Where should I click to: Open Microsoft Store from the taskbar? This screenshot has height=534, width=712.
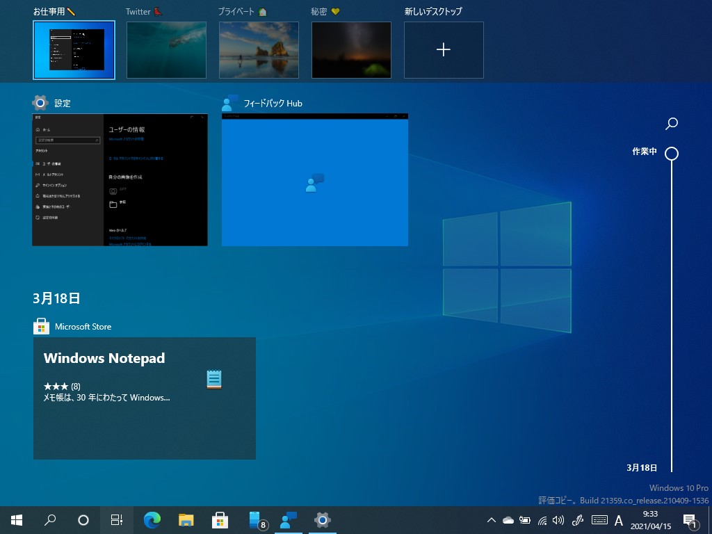(x=220, y=520)
